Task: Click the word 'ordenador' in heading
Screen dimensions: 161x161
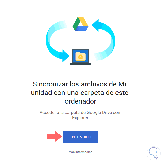Action: (80, 101)
